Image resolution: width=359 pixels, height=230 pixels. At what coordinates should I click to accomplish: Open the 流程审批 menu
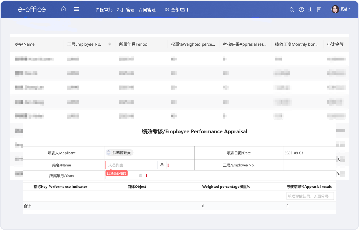[104, 10]
